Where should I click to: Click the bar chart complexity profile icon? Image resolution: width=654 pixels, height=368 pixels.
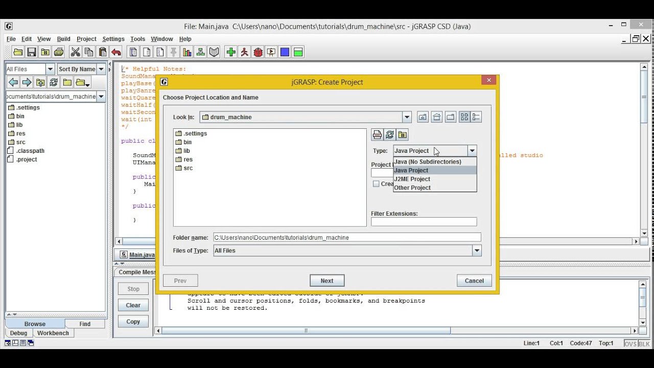[187, 52]
